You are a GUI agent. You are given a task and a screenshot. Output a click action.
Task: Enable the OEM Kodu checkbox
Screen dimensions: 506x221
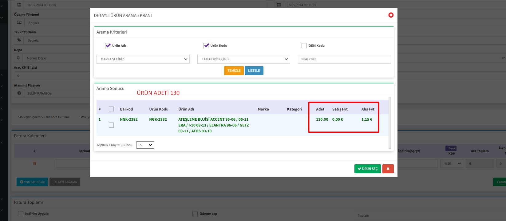[x=304, y=46]
